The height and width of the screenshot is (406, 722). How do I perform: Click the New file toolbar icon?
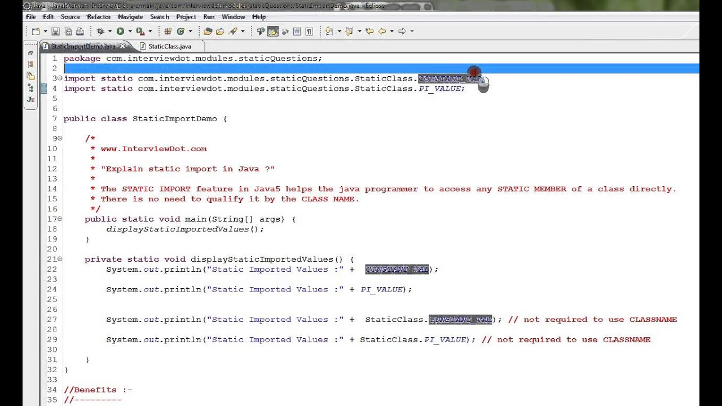[x=35, y=32]
